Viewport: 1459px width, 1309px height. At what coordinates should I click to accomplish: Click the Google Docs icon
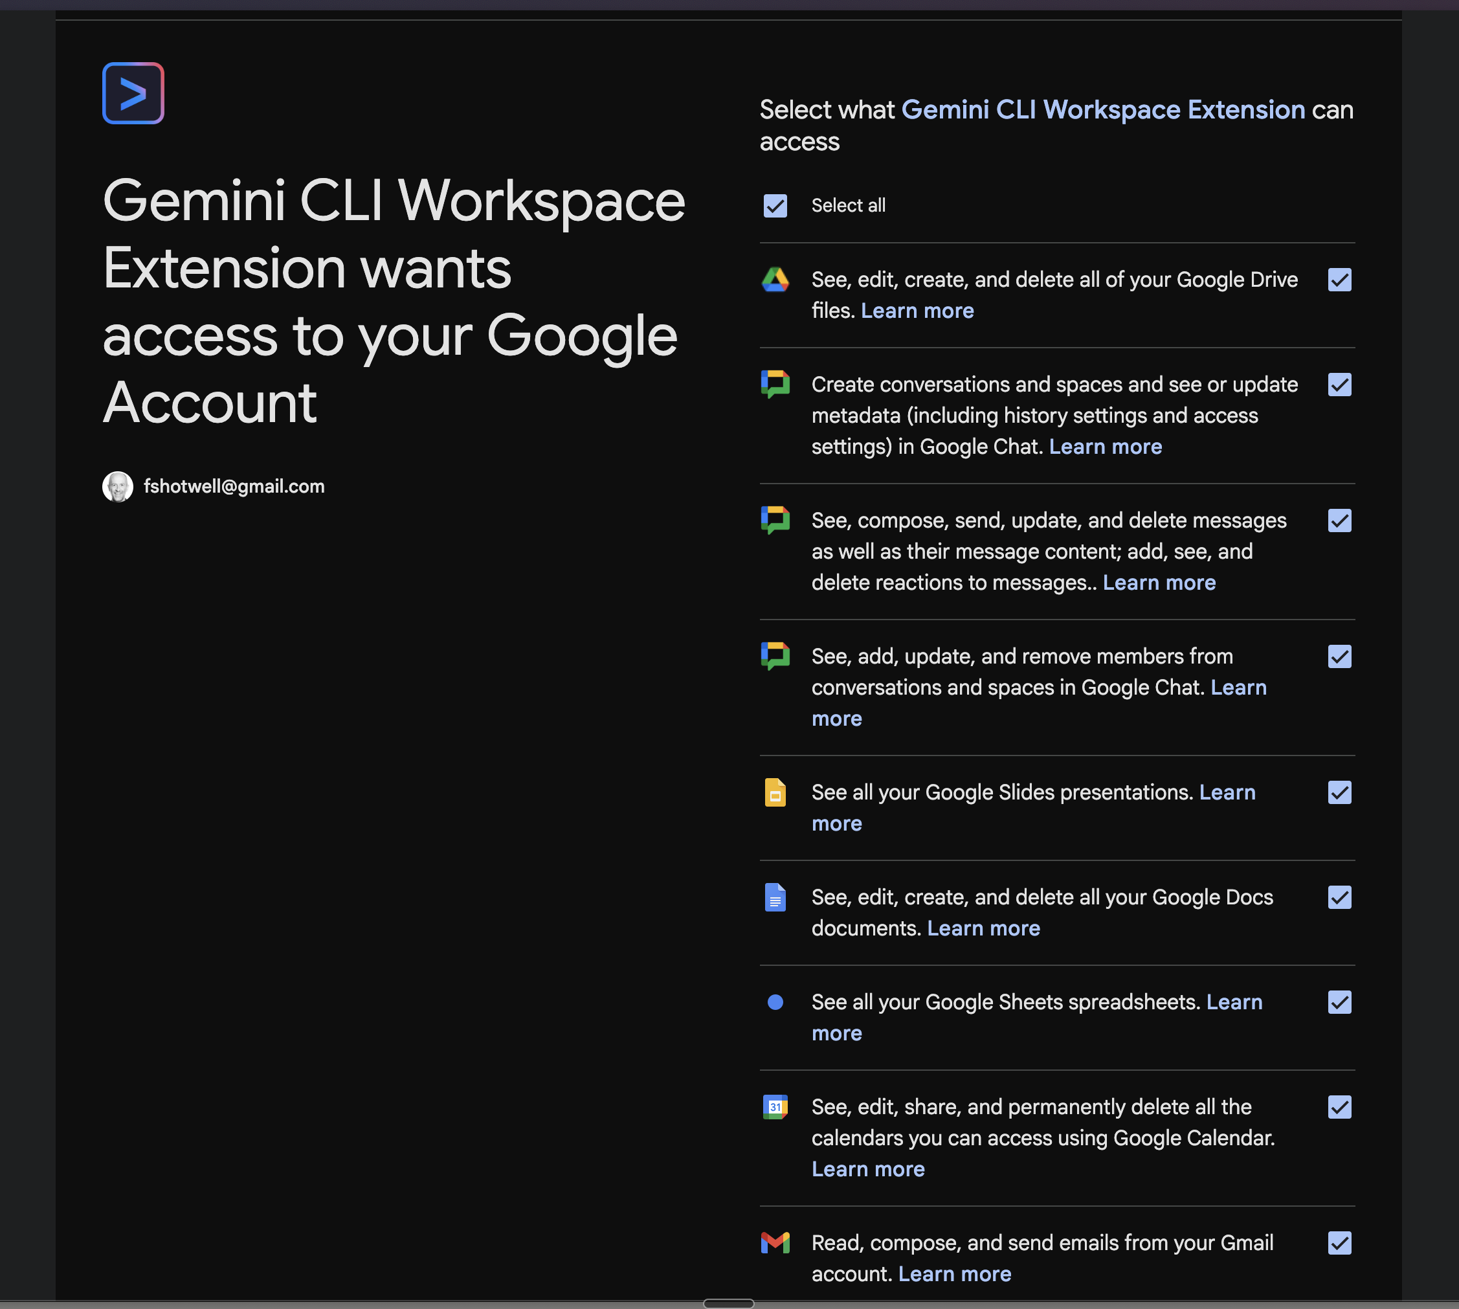click(x=775, y=898)
